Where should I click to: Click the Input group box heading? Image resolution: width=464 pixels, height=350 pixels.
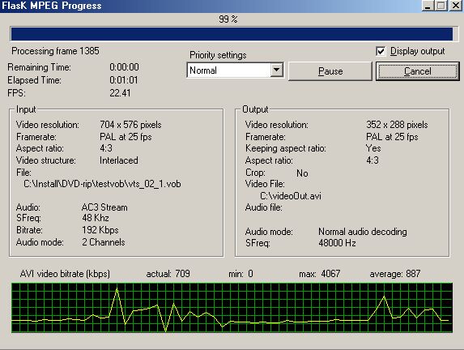pyautogui.click(x=26, y=109)
